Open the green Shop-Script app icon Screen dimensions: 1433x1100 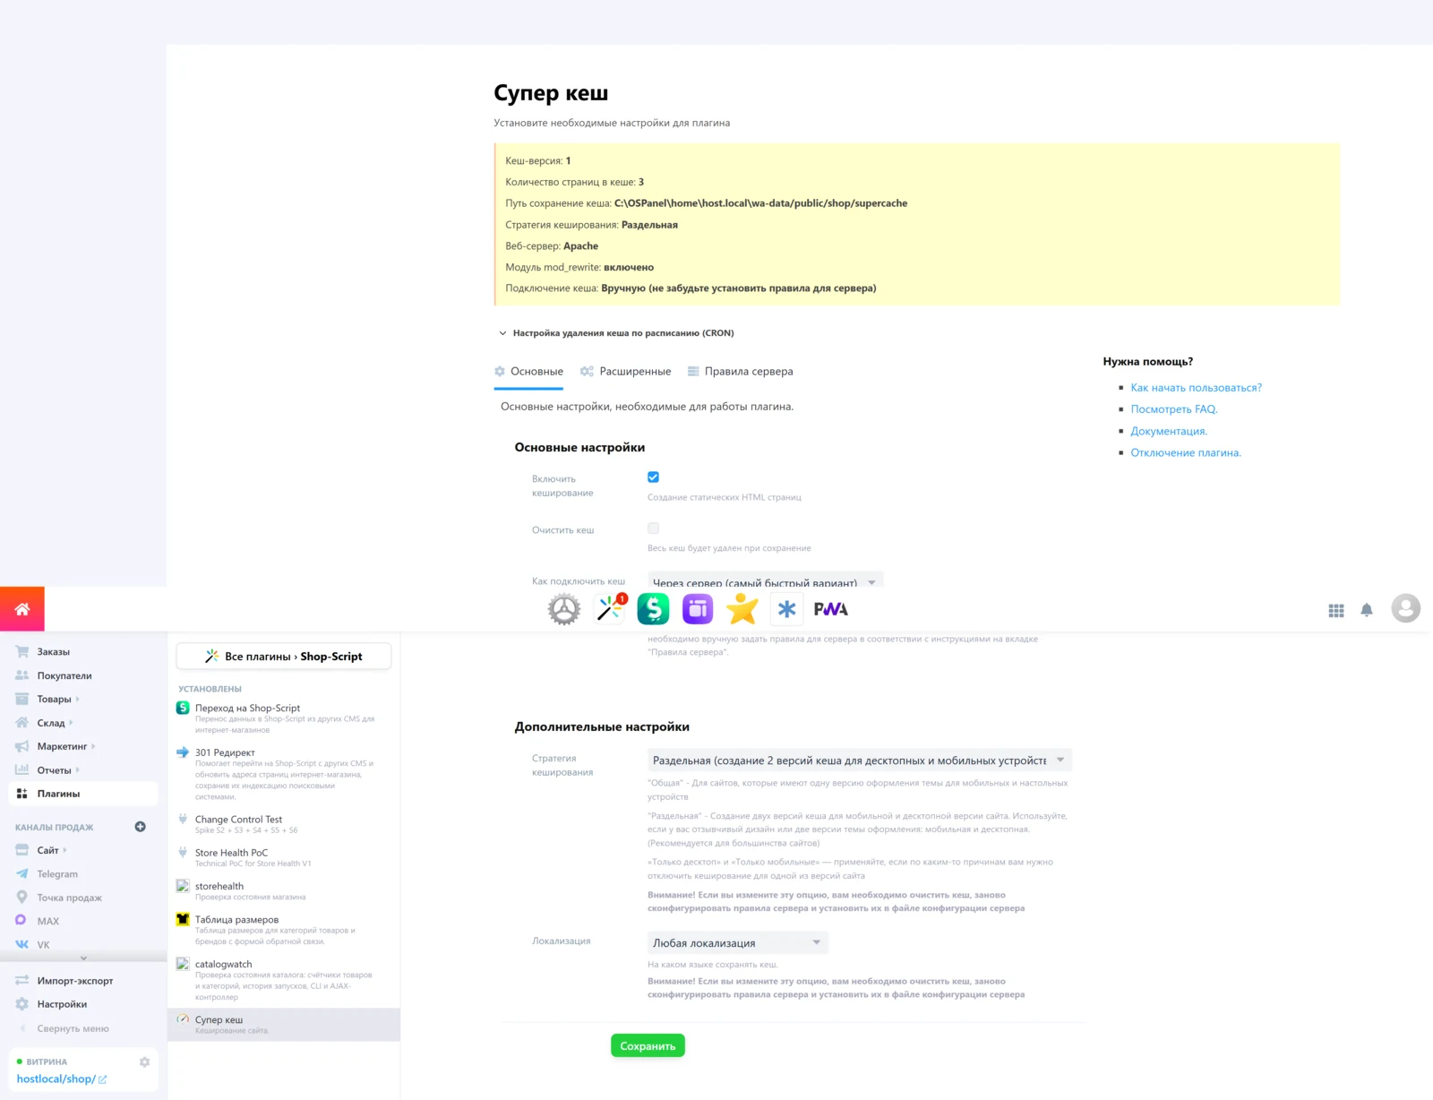[x=653, y=609]
